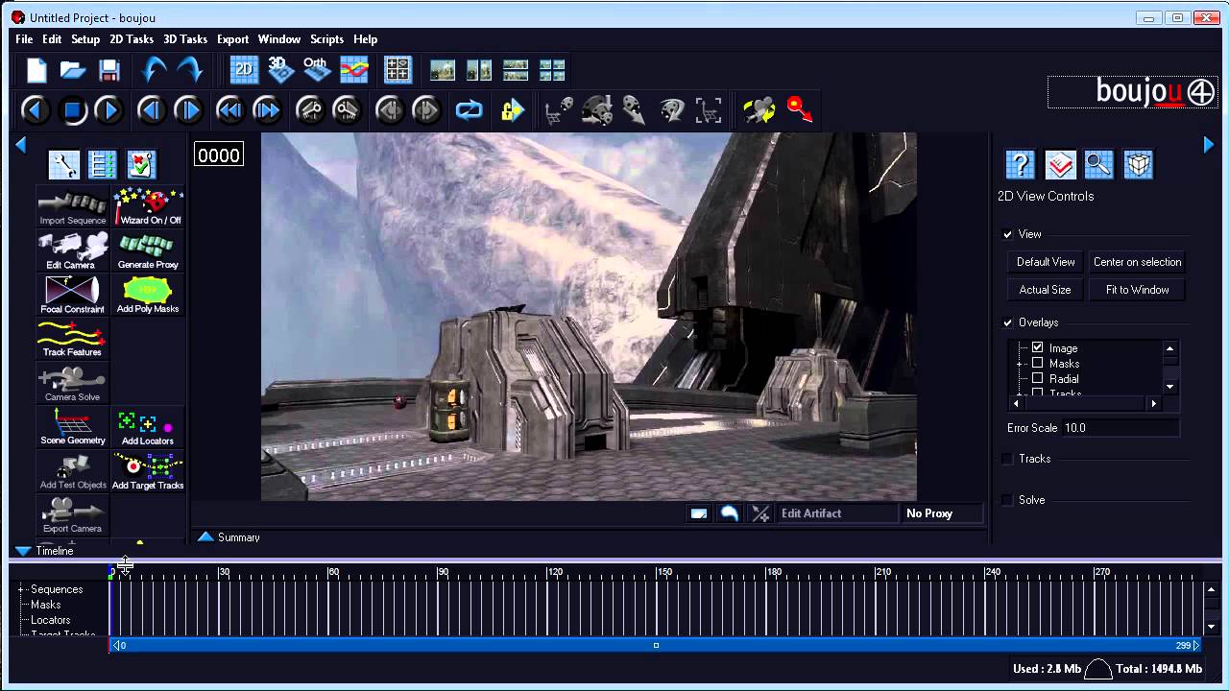Open the File menu
The image size is (1229, 691).
pyautogui.click(x=24, y=39)
